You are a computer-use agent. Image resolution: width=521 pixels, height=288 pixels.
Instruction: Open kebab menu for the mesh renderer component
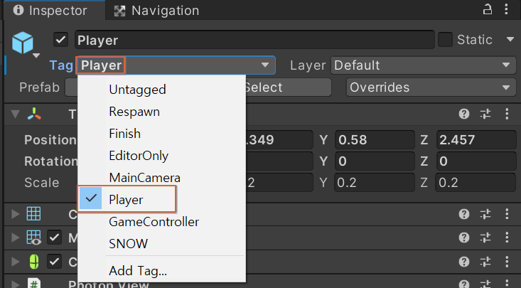pos(507,238)
